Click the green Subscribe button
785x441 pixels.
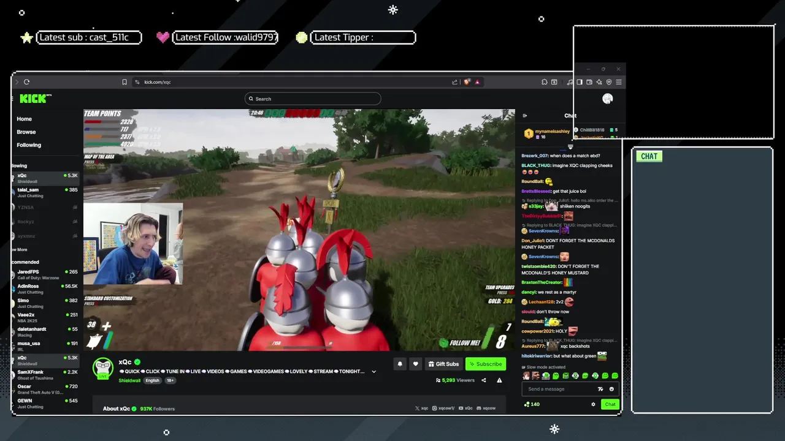coord(486,364)
